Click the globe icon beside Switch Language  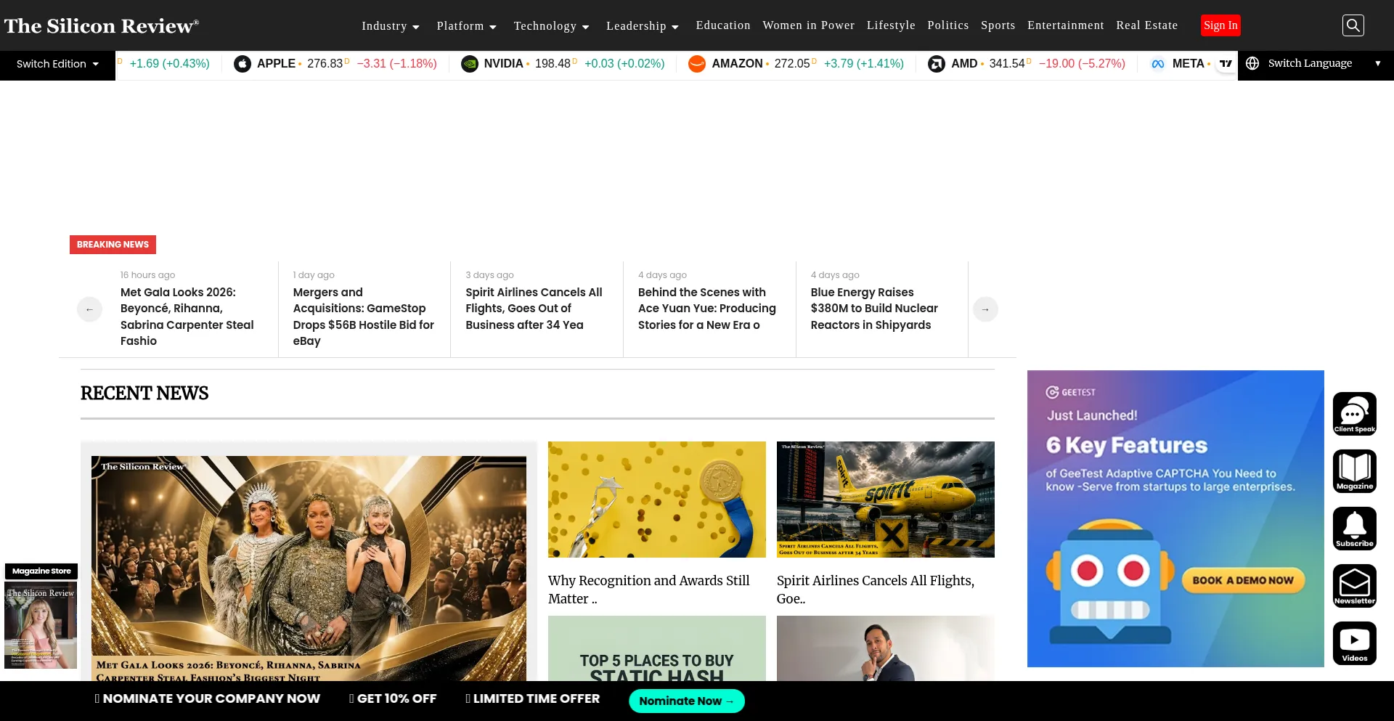pos(1252,63)
